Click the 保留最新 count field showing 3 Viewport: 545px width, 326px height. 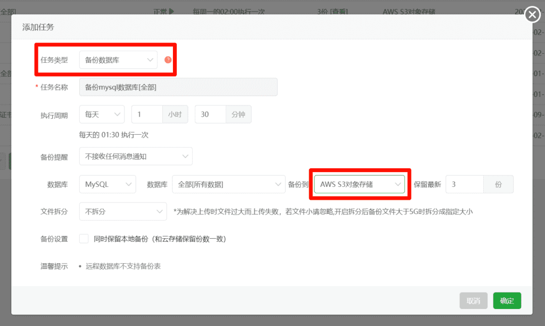tap(464, 184)
